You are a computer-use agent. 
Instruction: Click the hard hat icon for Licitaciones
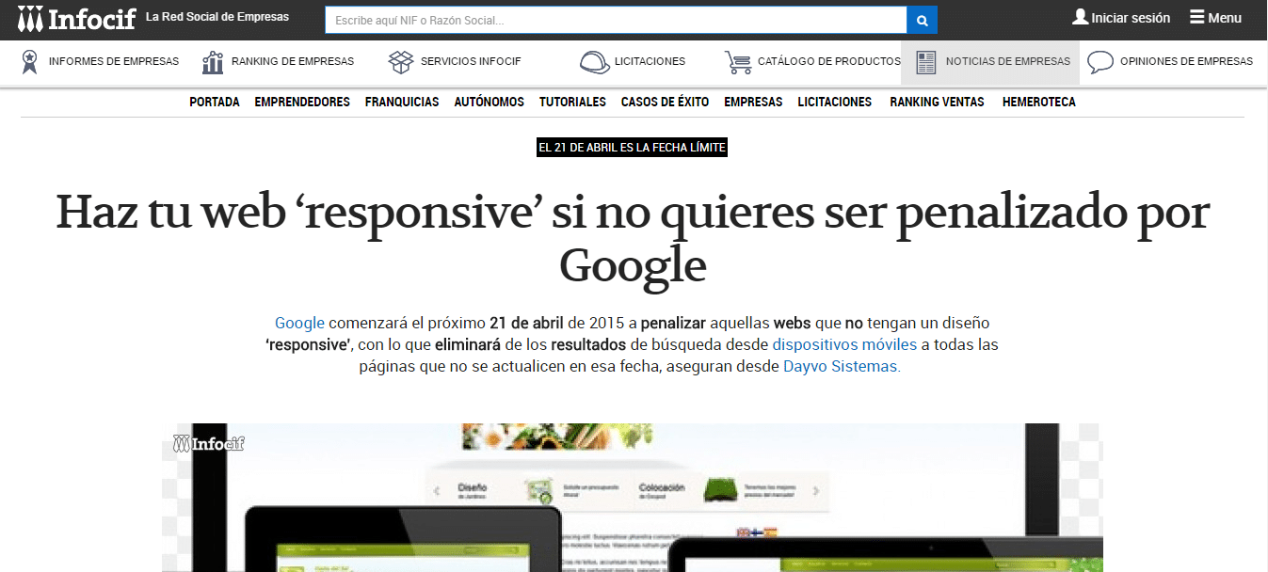pos(594,62)
